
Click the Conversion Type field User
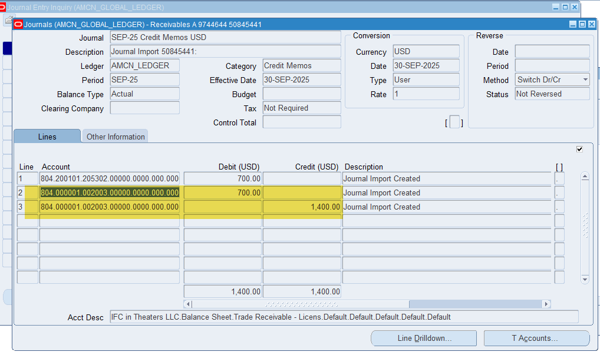pyautogui.click(x=426, y=79)
